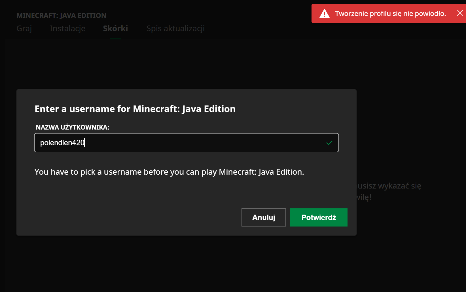This screenshot has height=292, width=466.
Task: Click the 'NAZWA UŻYTKOWNIKA:' label
Action: (72, 127)
